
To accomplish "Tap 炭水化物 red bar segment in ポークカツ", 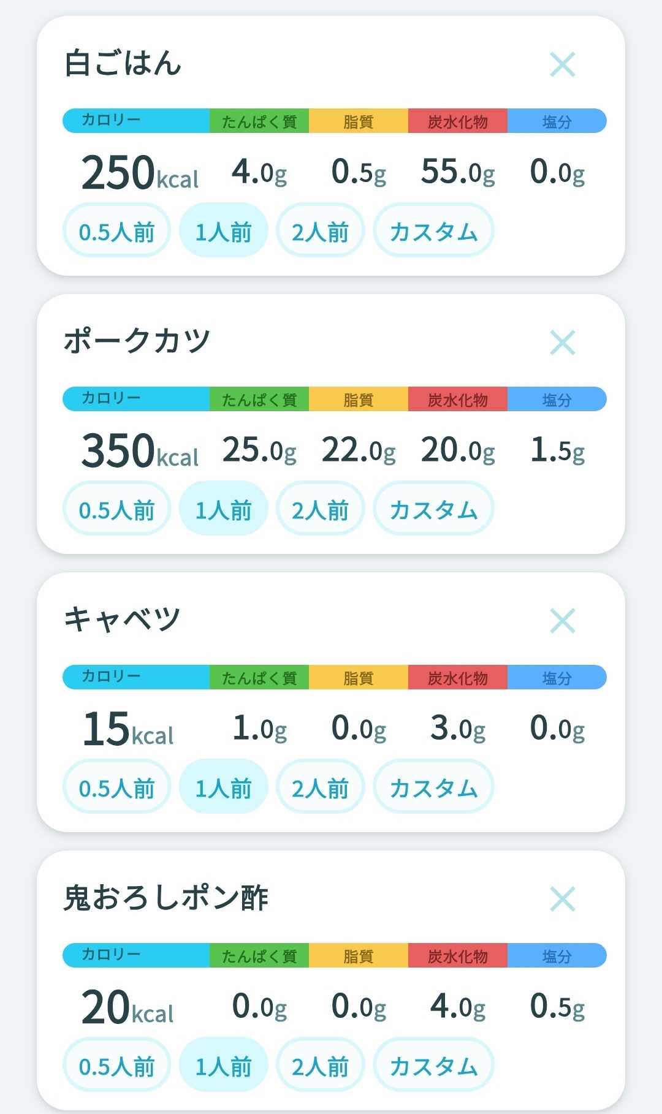I will (x=458, y=400).
